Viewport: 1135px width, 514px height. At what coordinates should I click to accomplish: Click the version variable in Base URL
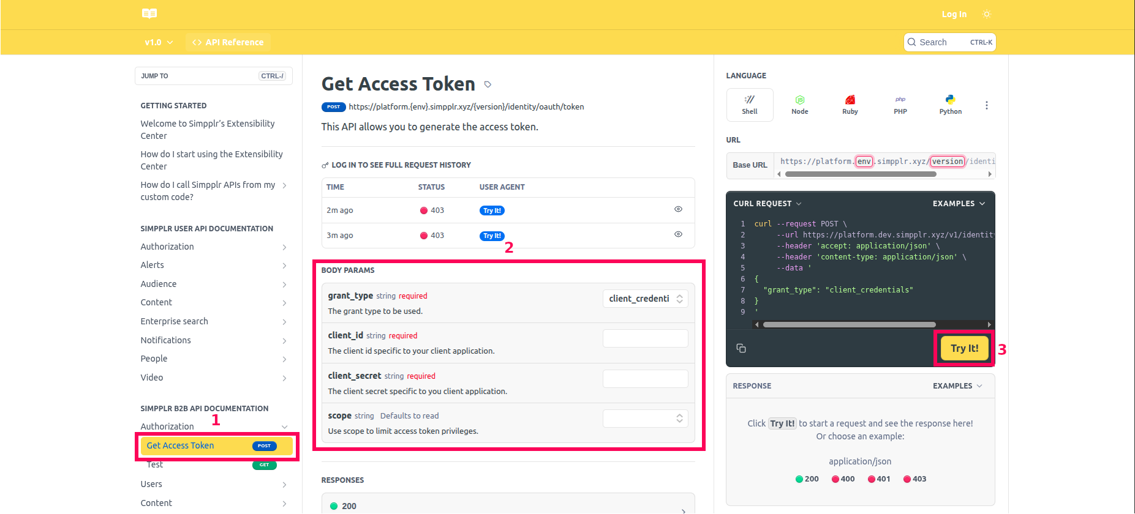[947, 162]
